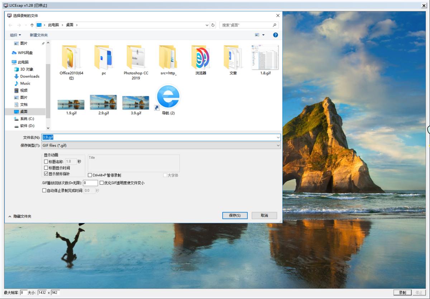Open the Photoshop CC 2019 folder
Screen dimensions: 430x299
click(136, 62)
